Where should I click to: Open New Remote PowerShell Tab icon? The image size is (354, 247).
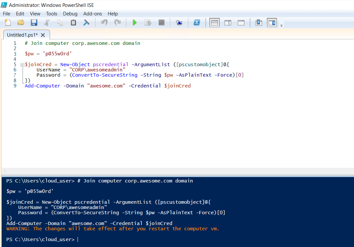pos(179,23)
